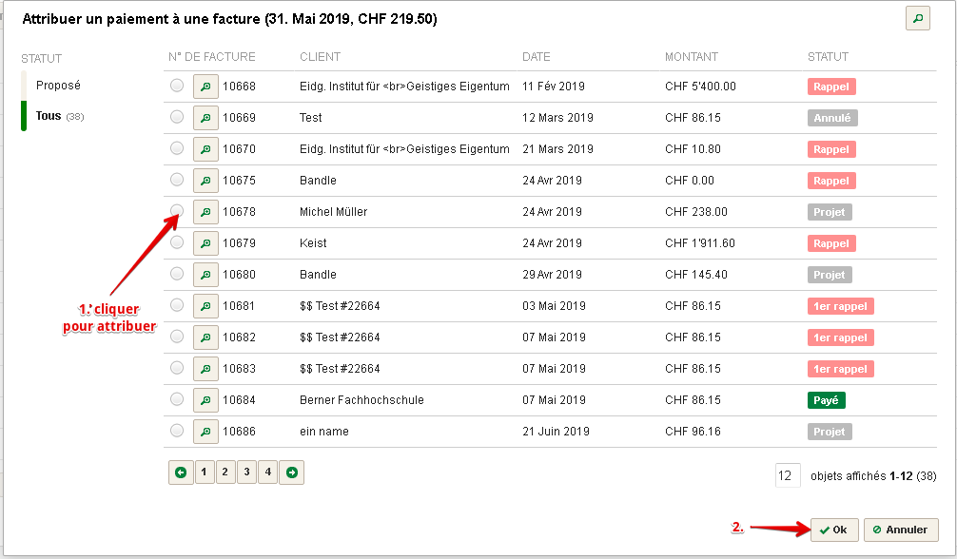Image resolution: width=957 pixels, height=559 pixels.
Task: Click the amount CHF 5'400.00
Action: pyautogui.click(x=701, y=87)
